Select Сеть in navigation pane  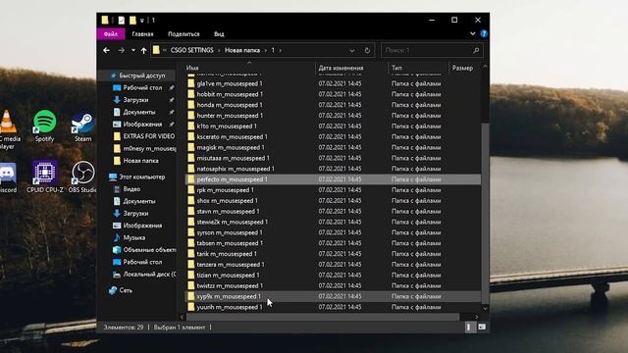pyautogui.click(x=121, y=290)
